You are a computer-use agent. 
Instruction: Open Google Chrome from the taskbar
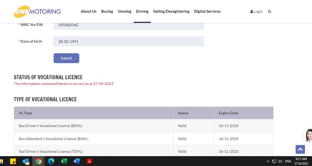[x=38, y=161]
